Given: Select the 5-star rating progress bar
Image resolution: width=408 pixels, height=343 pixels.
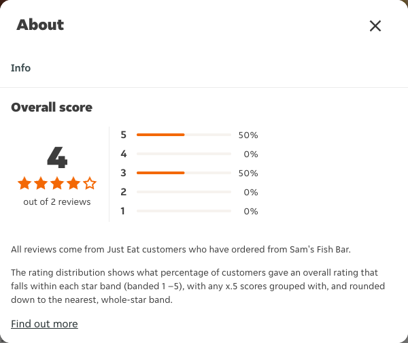Looking at the screenshot, I should (x=184, y=135).
